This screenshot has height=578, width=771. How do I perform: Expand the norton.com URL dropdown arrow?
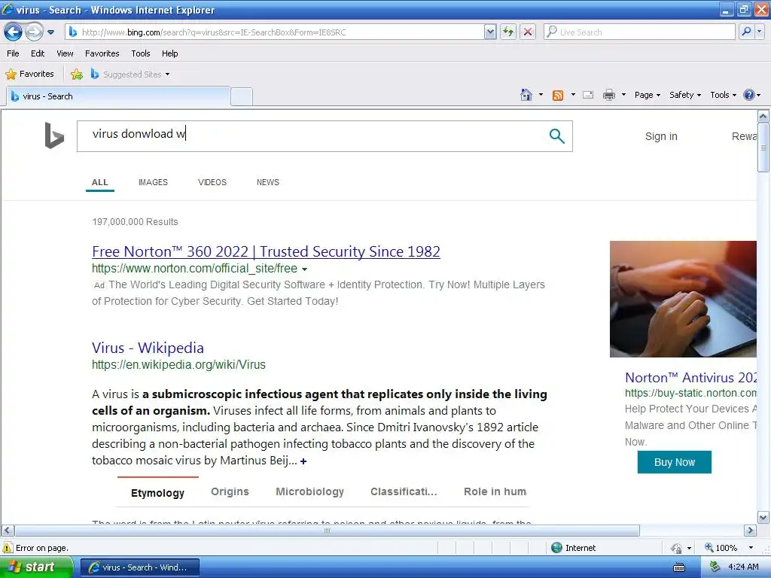[304, 269]
